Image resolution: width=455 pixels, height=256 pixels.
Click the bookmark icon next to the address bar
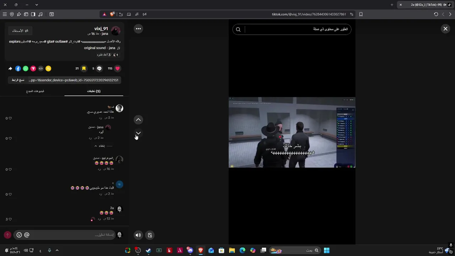pyautogui.click(x=361, y=14)
